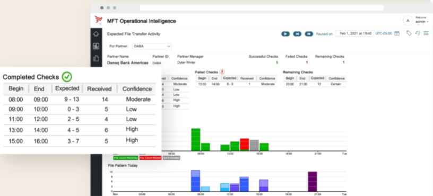Step back with the rewind button
Image resolution: width=433 pixels, height=196 pixels.
pos(297,34)
